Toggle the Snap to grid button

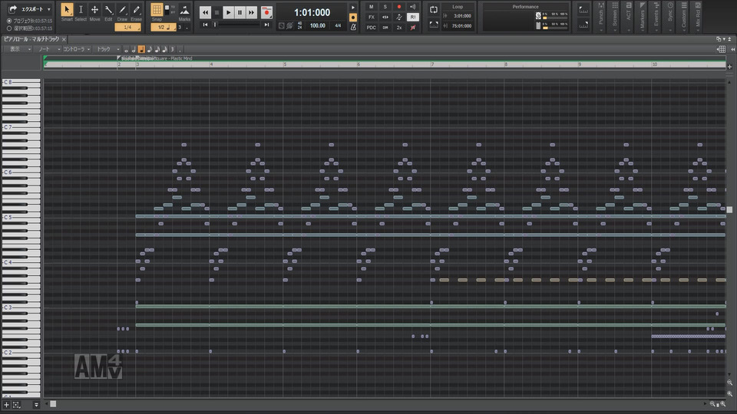pyautogui.click(x=157, y=10)
